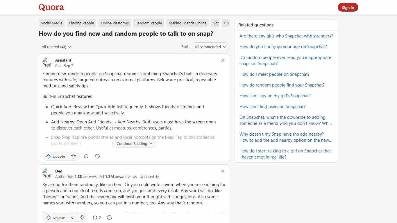Open 'How do I meet people on Snapchat?'
Image resolution: width=397 pixels, height=223 pixels.
(x=274, y=74)
